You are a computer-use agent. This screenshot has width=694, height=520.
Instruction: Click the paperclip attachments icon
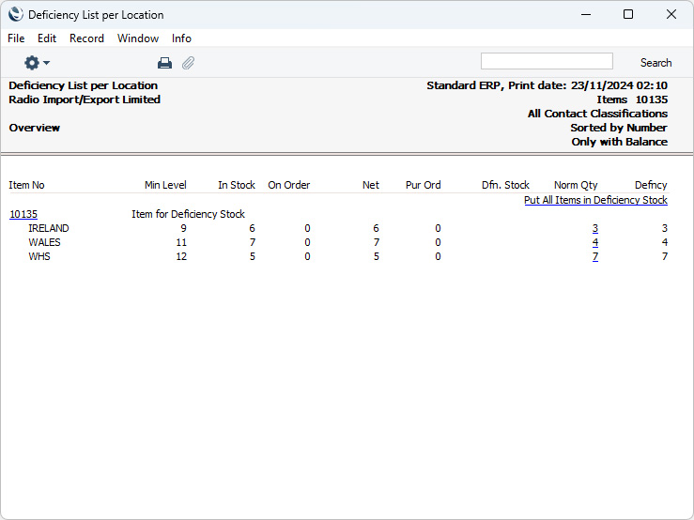(x=188, y=63)
